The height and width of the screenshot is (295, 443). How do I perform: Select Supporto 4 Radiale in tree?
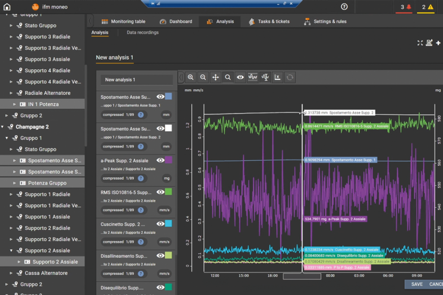(47, 71)
